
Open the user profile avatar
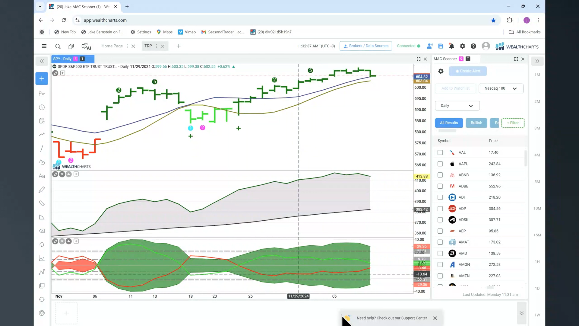(486, 46)
